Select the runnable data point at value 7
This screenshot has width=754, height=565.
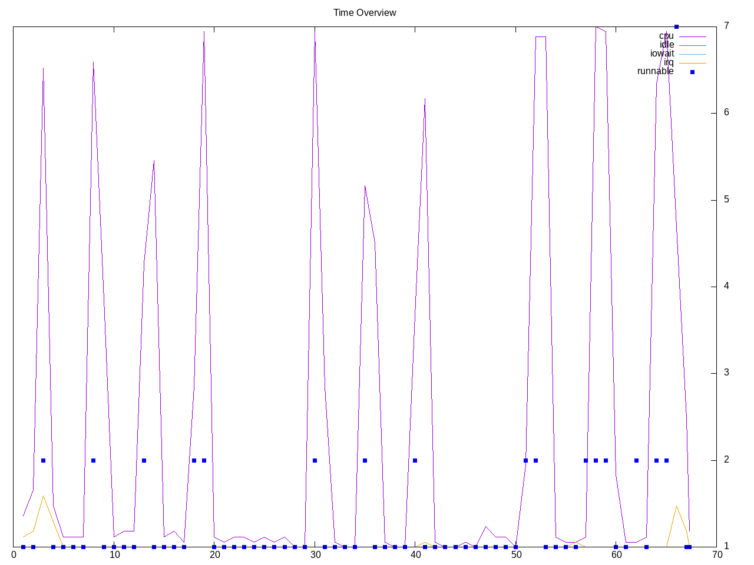coord(676,26)
